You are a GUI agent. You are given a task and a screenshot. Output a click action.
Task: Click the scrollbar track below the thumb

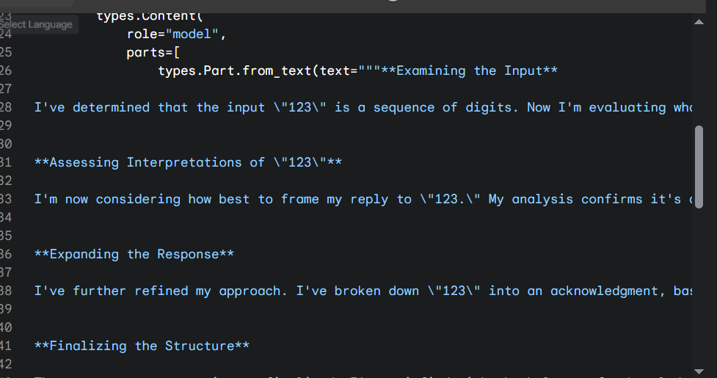click(x=699, y=279)
